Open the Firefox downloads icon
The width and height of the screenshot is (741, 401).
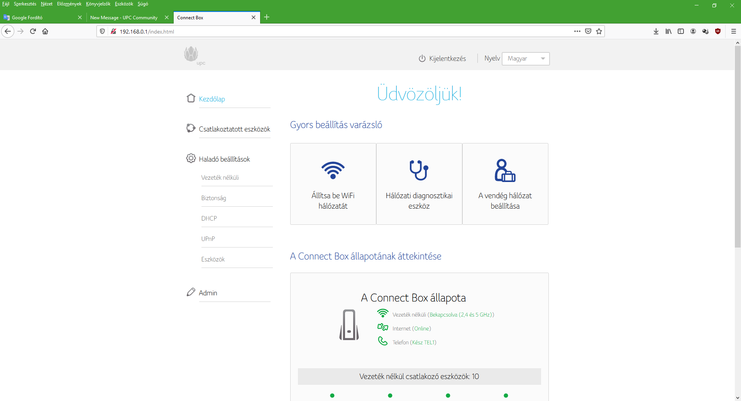tap(656, 31)
